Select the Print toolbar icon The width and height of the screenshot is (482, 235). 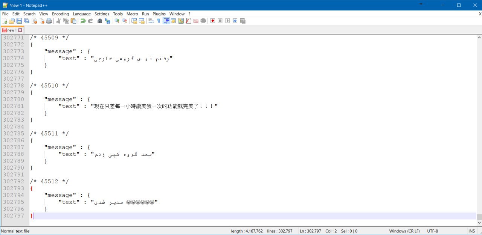(x=49, y=21)
